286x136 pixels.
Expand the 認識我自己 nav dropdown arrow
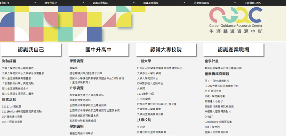coord(35,3)
